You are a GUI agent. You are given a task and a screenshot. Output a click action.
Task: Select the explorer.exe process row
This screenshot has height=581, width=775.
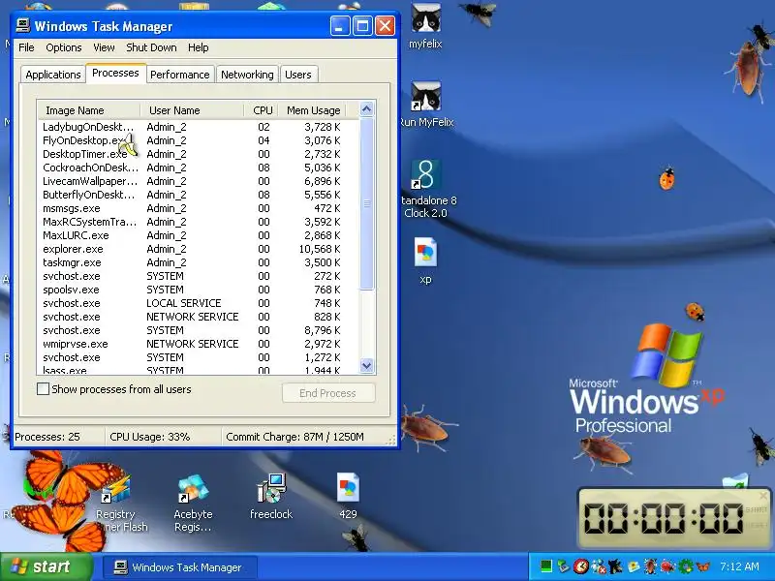(198, 249)
